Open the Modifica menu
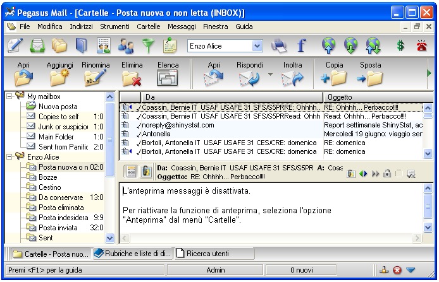 coord(50,26)
